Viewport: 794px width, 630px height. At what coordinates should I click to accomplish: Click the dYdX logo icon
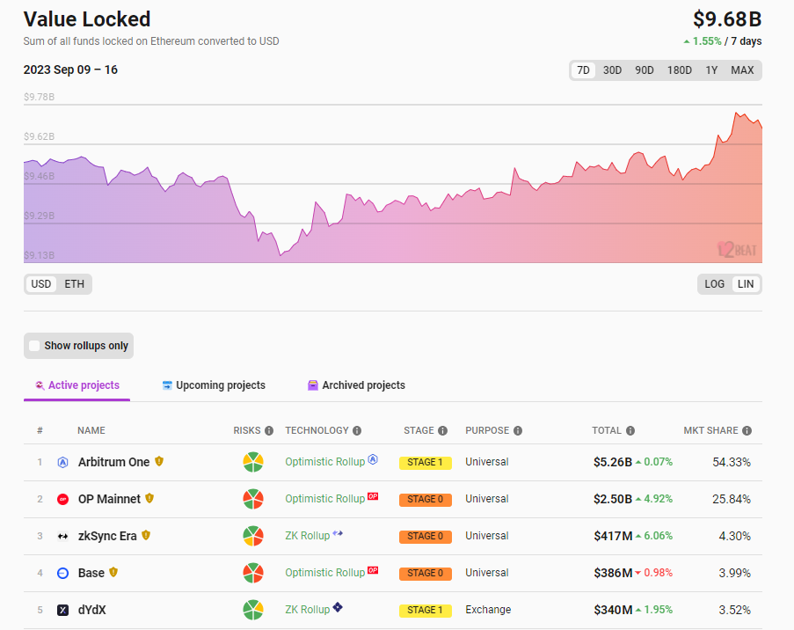click(62, 610)
